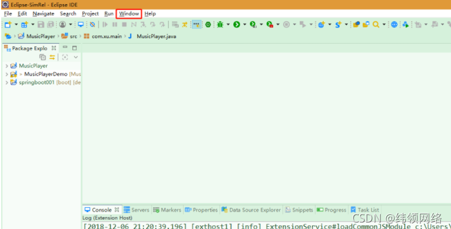Click MusicPlayer in the breadcrumb

[41, 36]
